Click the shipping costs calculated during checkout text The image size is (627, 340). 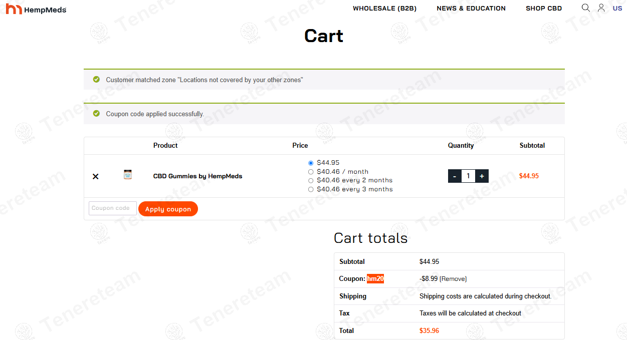(x=485, y=296)
